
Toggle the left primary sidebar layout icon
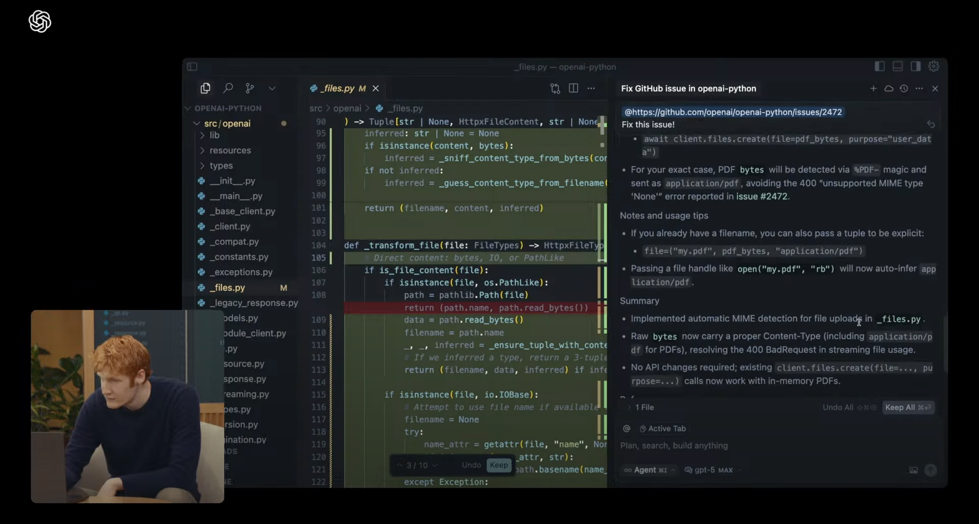pyautogui.click(x=879, y=66)
